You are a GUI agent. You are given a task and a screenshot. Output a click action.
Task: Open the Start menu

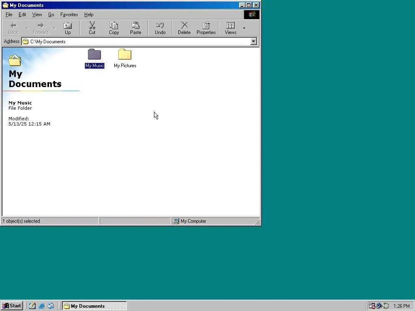coord(12,306)
